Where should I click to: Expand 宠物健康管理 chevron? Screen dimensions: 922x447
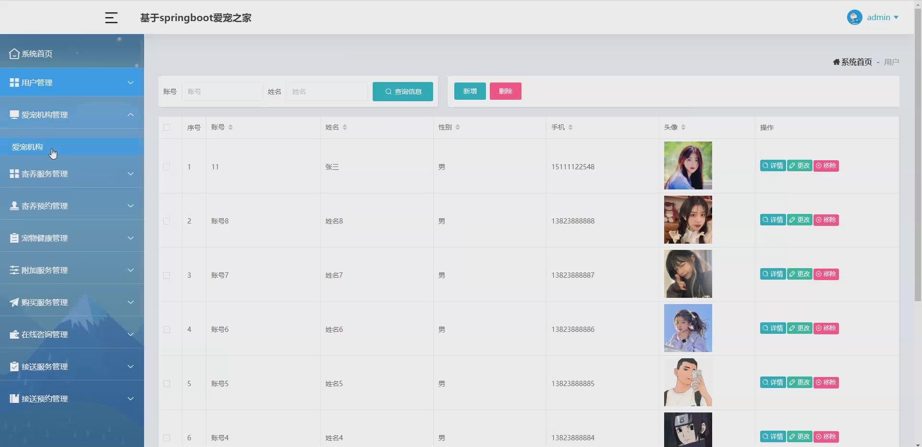[x=131, y=238]
